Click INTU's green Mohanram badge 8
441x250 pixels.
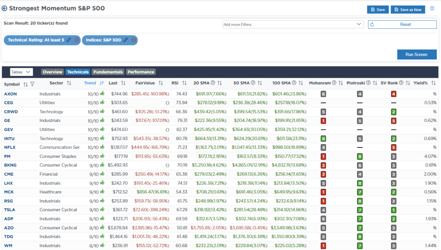click(x=323, y=139)
